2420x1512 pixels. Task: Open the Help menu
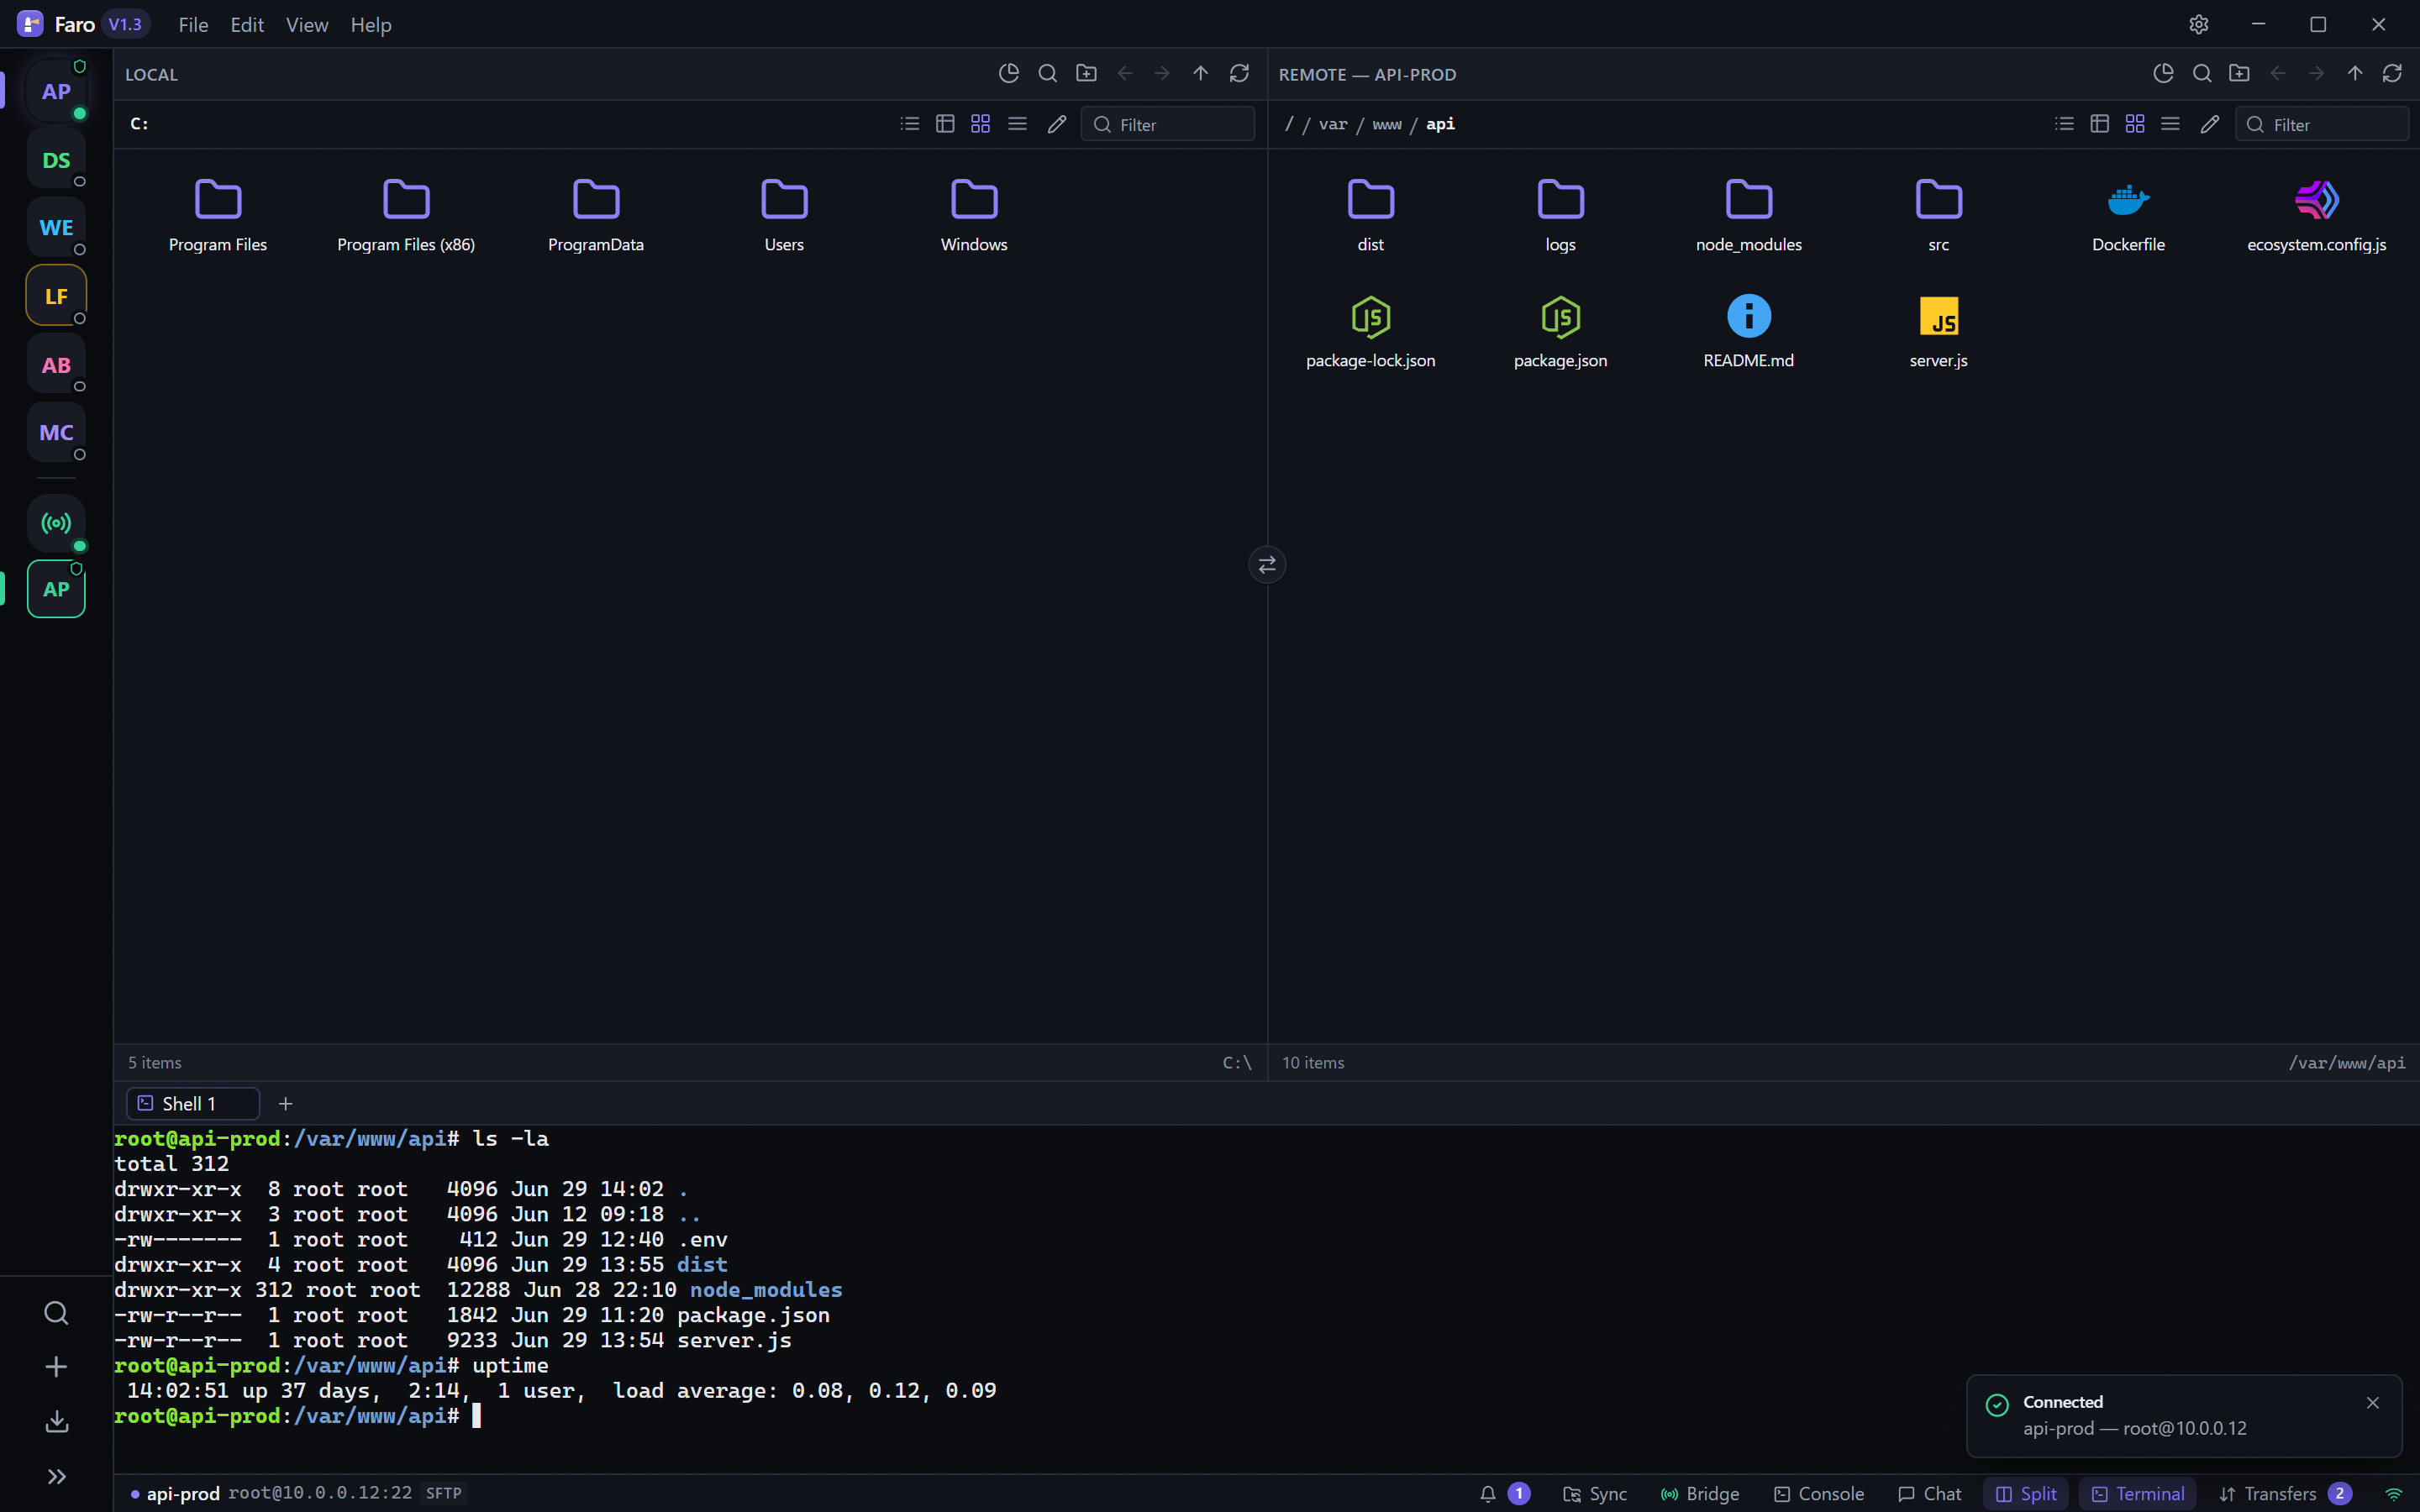click(371, 25)
